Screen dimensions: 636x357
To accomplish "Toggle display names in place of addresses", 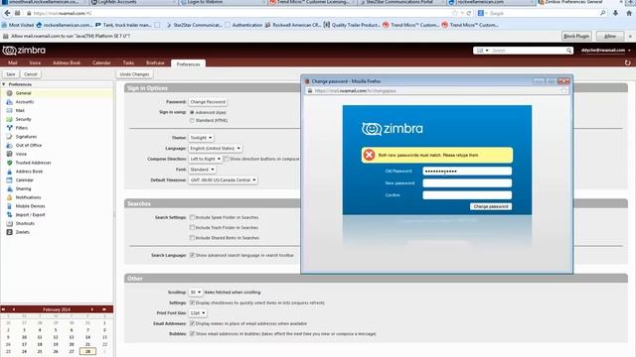I will coord(192,324).
